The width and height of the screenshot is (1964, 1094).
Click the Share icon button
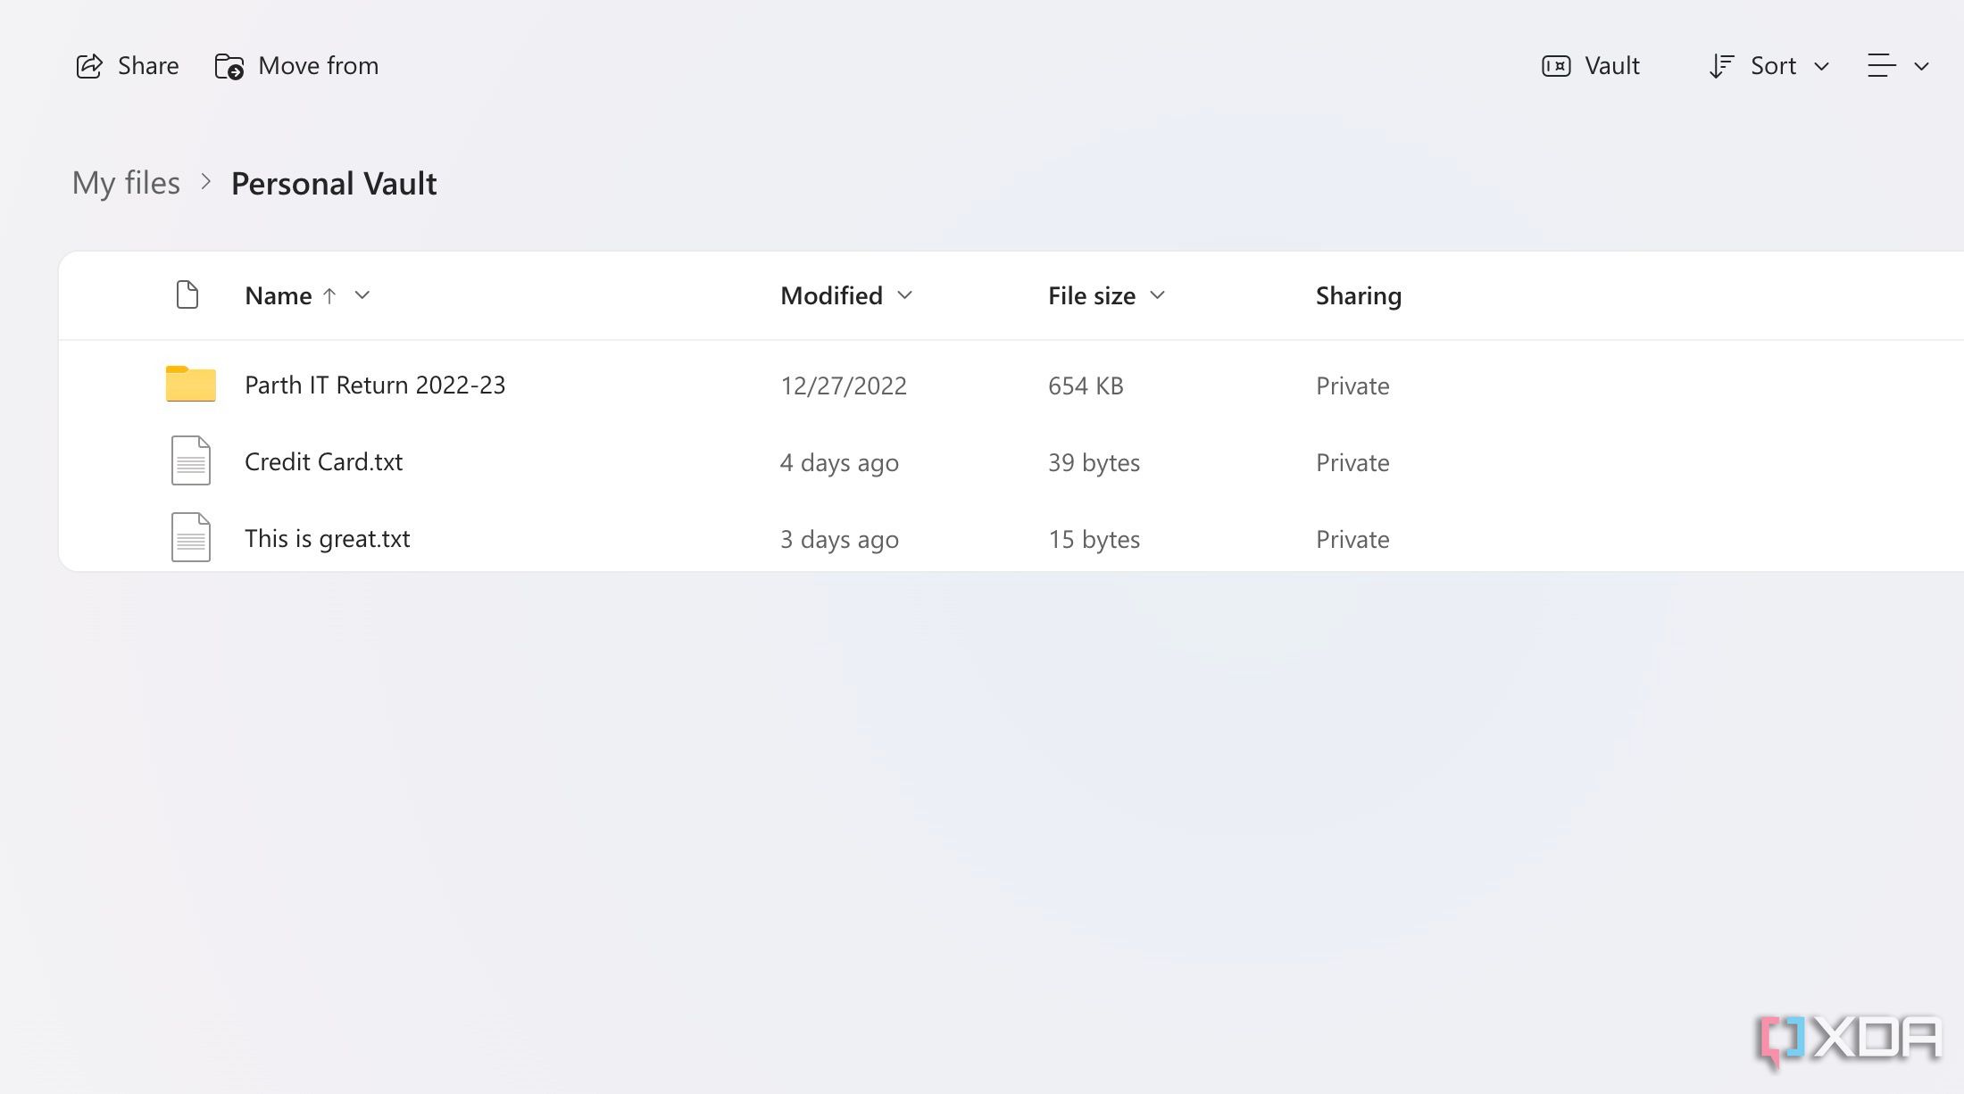point(87,64)
